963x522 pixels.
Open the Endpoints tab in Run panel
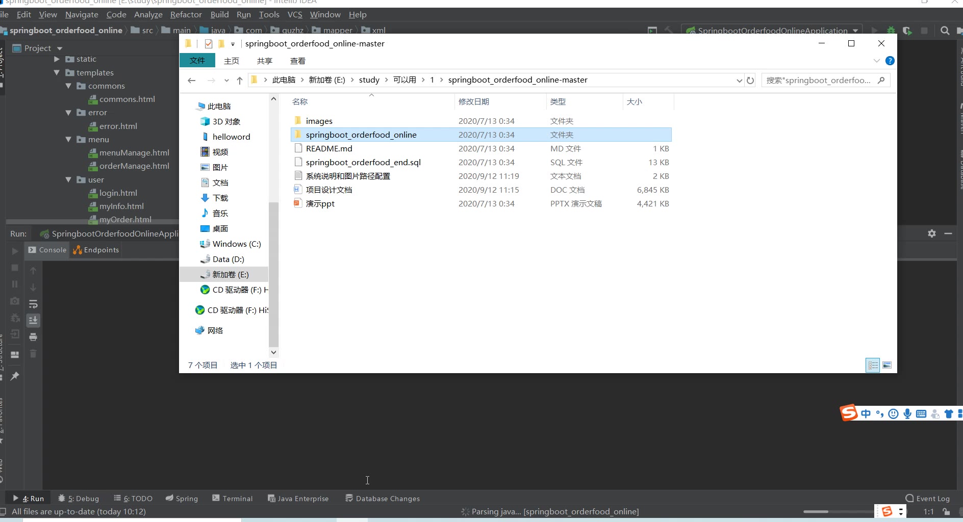pyautogui.click(x=96, y=250)
